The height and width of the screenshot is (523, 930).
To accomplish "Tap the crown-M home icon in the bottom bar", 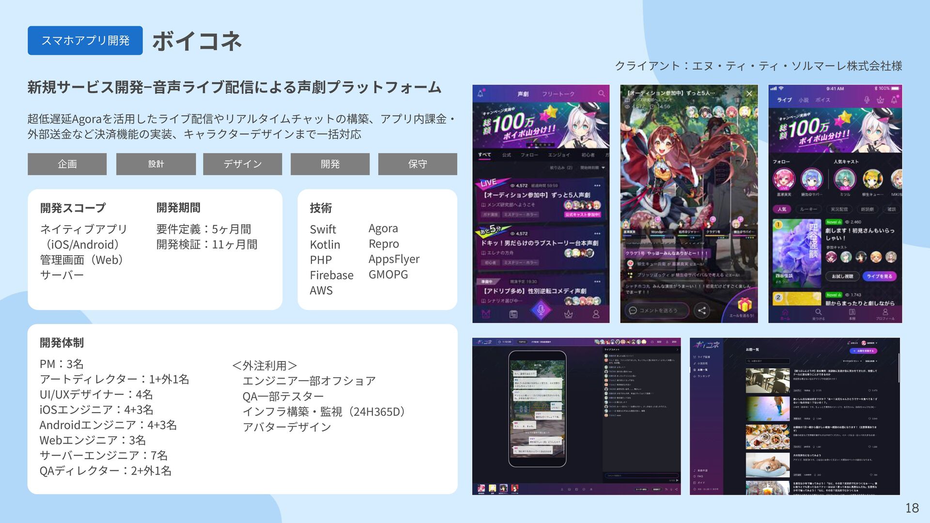I will (x=486, y=314).
